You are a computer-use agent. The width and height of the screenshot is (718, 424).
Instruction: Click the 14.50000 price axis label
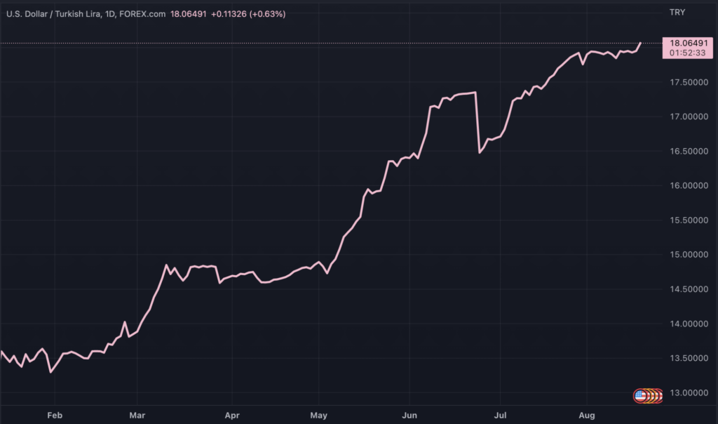[689, 289]
